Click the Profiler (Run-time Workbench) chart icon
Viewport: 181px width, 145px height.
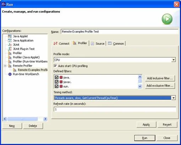10,61
